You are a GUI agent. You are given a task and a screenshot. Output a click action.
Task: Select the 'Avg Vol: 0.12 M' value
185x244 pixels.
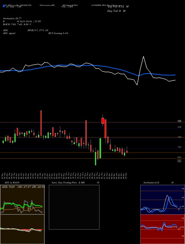click(118, 7)
